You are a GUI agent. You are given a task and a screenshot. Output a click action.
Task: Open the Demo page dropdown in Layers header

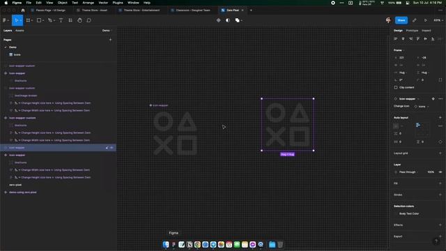click(107, 31)
